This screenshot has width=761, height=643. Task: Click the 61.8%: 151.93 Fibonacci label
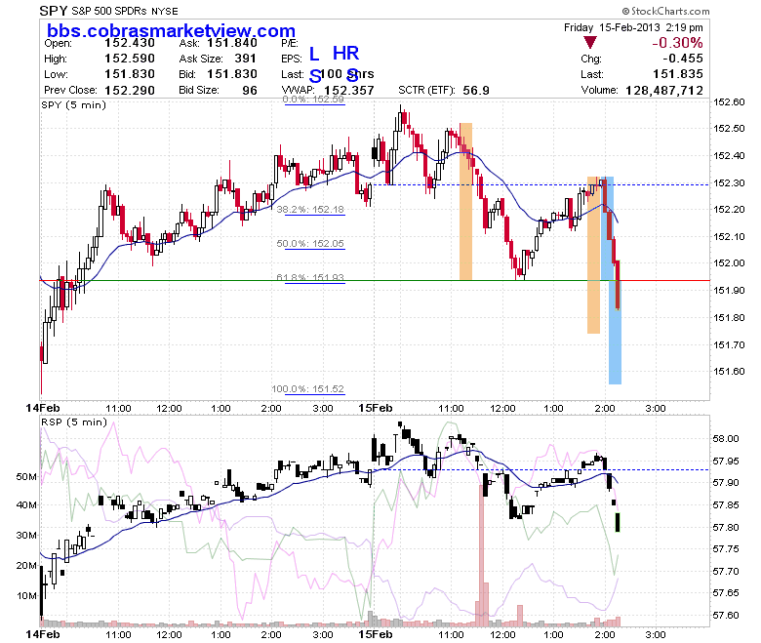pos(310,277)
